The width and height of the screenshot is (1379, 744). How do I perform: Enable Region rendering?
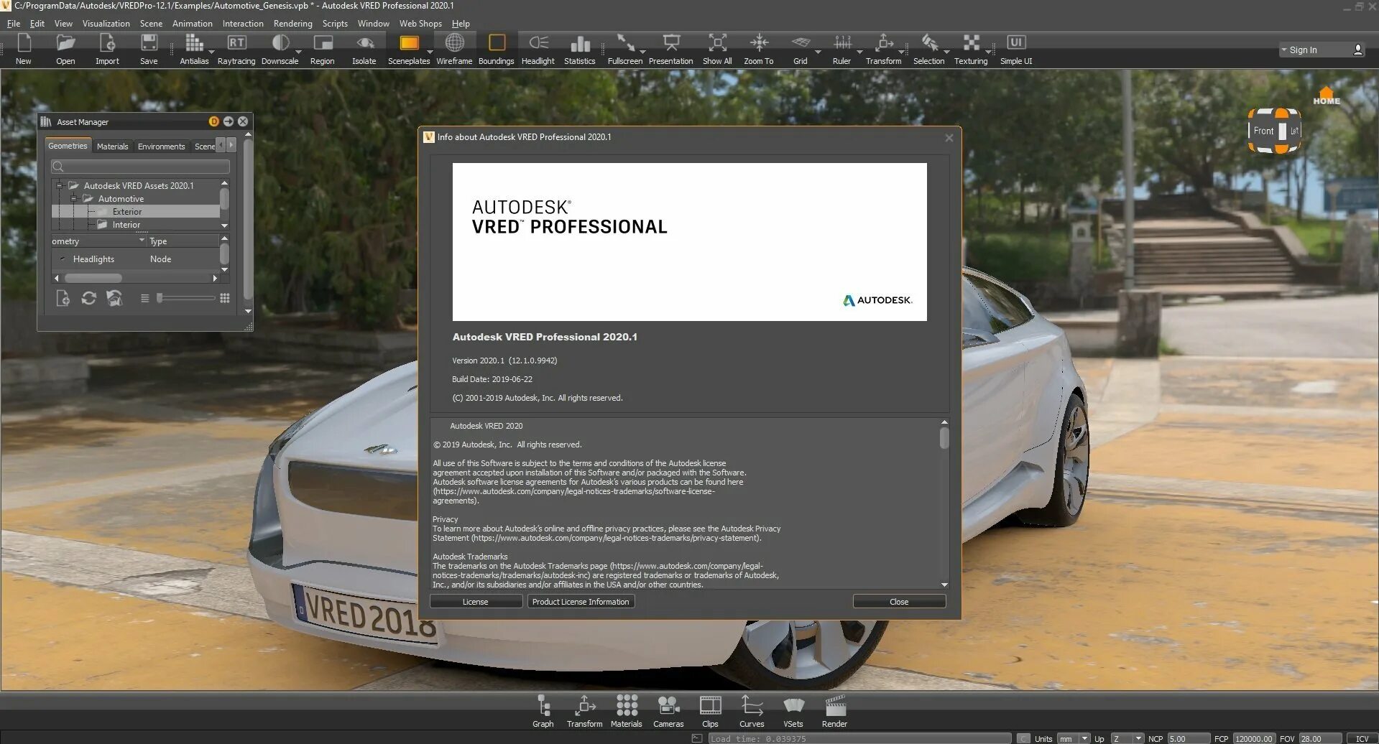pos(323,49)
